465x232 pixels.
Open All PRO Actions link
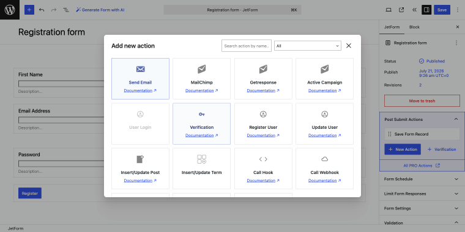pyautogui.click(x=422, y=165)
